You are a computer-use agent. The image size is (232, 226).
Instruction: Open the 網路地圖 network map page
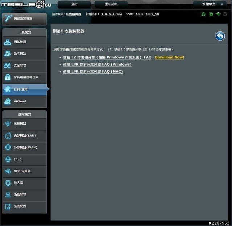pyautogui.click(x=24, y=42)
